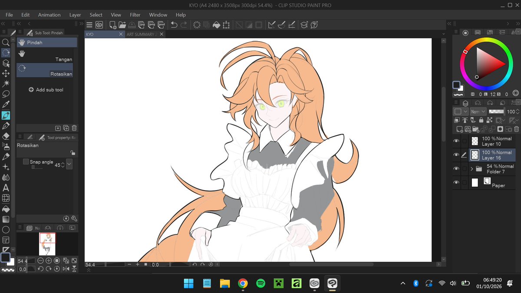Open the Filter menu
The image size is (521, 293).
pyautogui.click(x=135, y=15)
